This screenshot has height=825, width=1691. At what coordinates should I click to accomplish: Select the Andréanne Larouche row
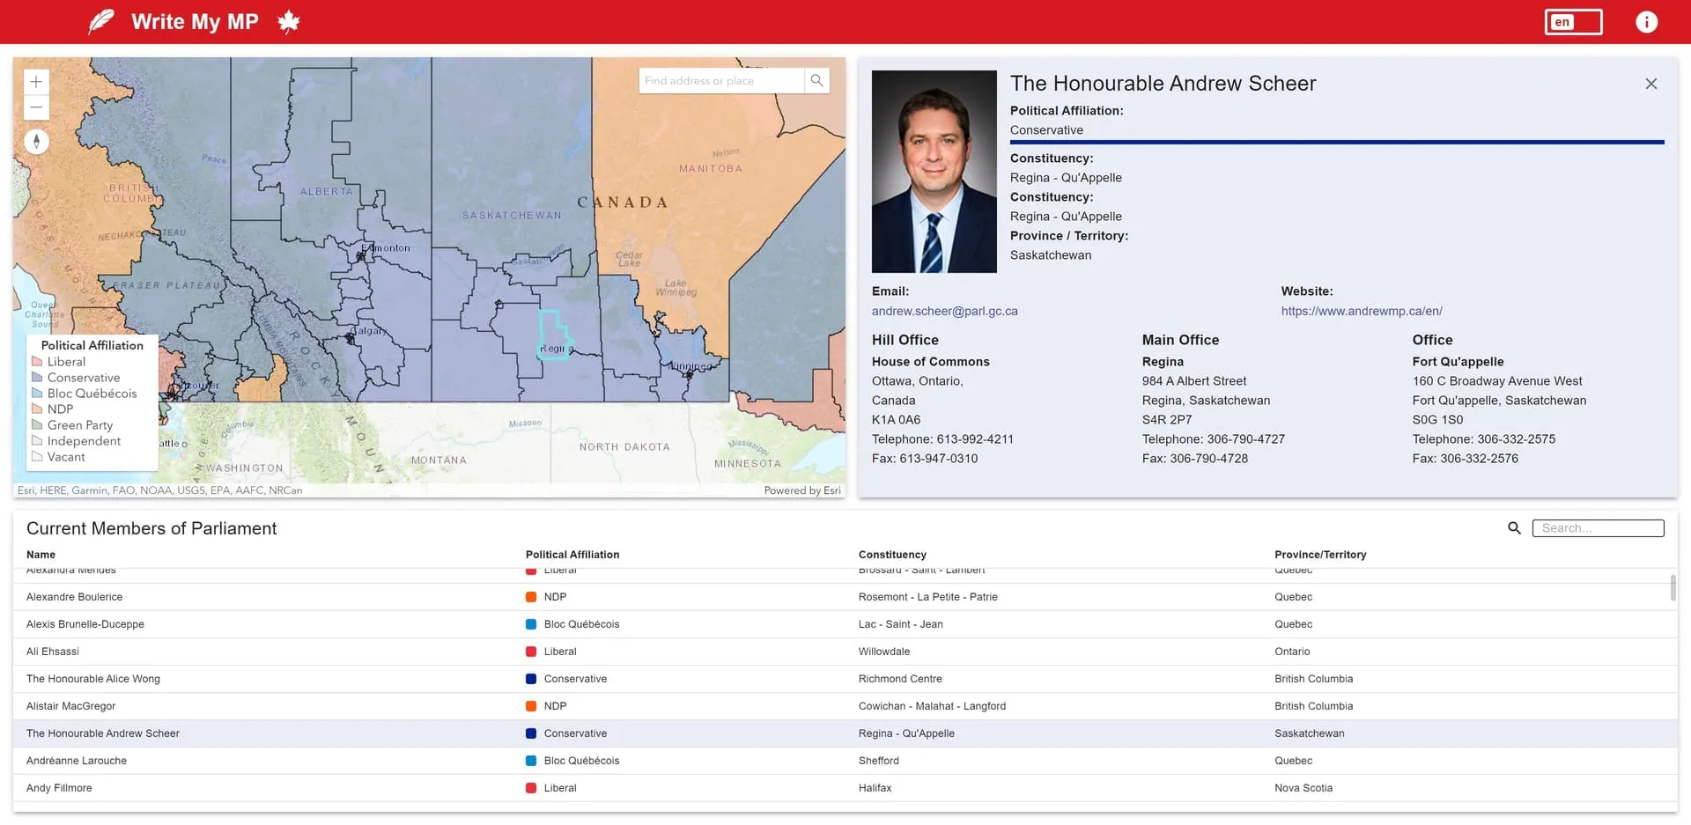click(845, 761)
